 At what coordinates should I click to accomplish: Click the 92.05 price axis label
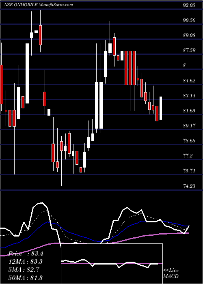click(x=189, y=5)
